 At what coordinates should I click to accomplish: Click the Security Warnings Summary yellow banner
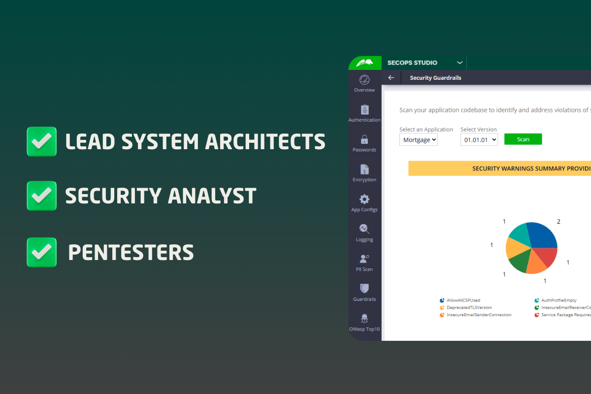point(499,168)
